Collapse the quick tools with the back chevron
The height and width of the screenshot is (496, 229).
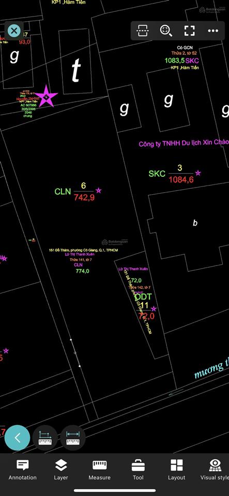pos(18,438)
